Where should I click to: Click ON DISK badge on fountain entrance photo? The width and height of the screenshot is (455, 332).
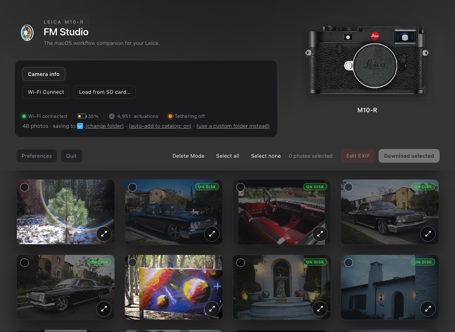click(315, 262)
